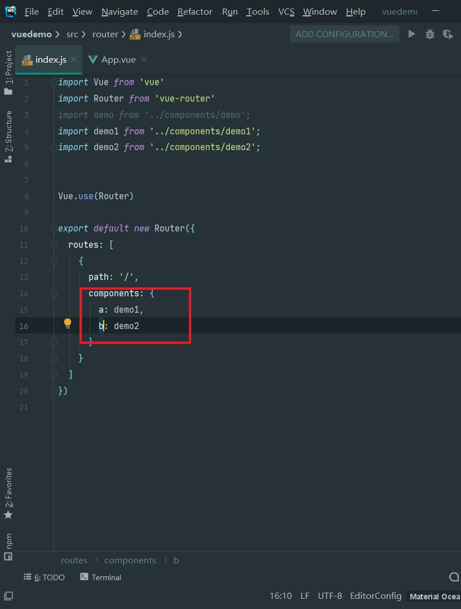
Task: Minimize the WebStorm window
Action: 436,11
